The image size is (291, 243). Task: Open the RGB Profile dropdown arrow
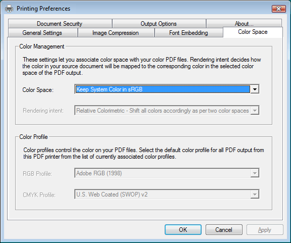tap(255, 173)
